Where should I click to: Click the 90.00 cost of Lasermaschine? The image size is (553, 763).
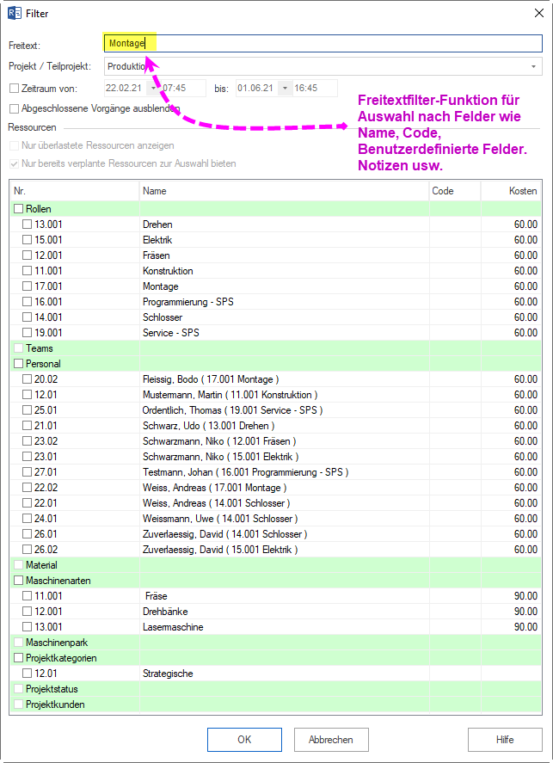pos(525,627)
